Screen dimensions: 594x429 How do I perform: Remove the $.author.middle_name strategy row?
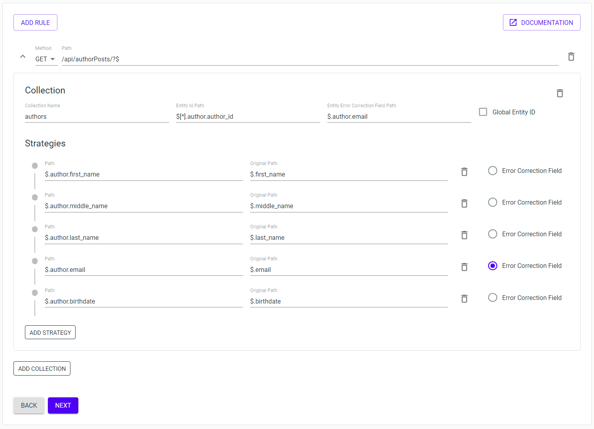(464, 203)
